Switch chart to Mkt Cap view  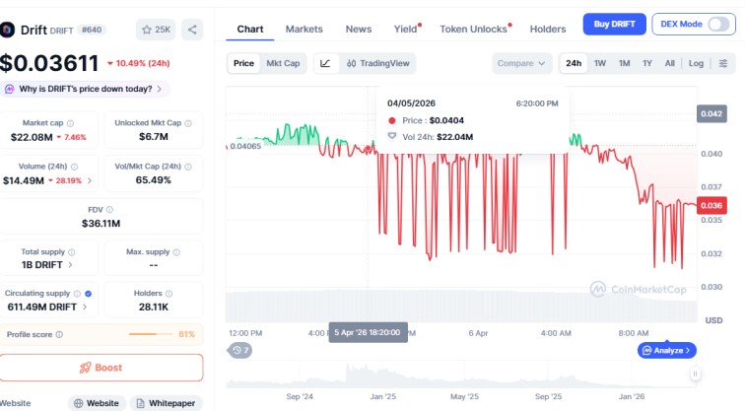click(x=284, y=63)
